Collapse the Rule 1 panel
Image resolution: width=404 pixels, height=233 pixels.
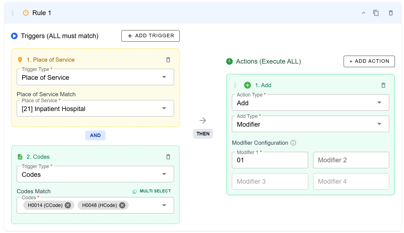tap(363, 13)
